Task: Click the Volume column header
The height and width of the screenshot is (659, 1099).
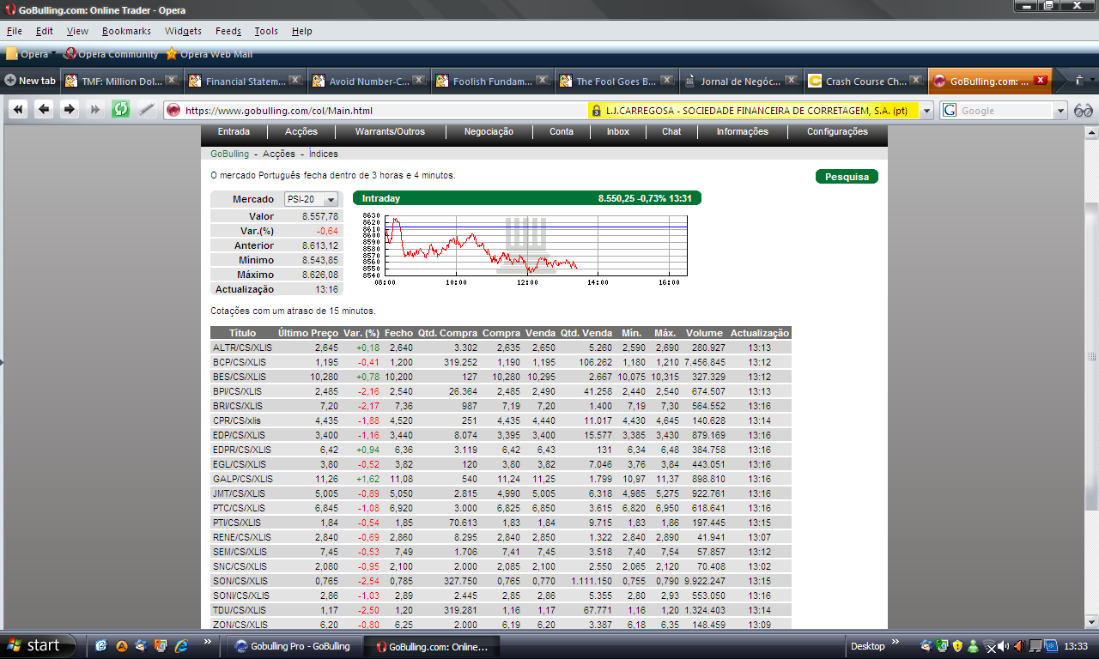Action: (x=704, y=333)
